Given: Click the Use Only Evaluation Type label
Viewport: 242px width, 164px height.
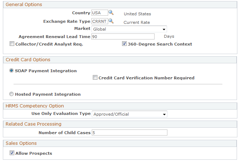Looking at the screenshot, I should 61,113.
